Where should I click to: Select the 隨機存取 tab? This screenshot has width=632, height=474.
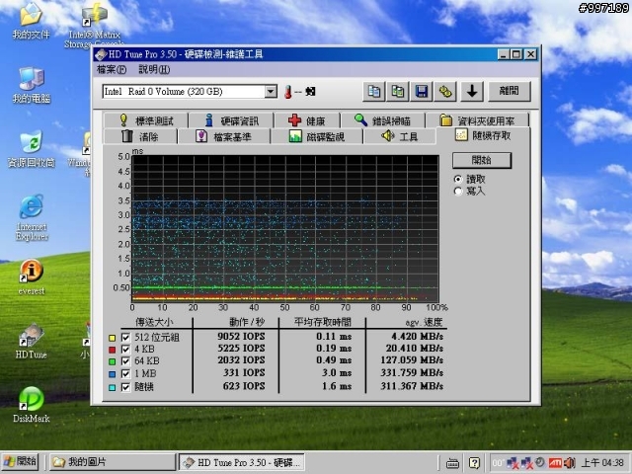[x=483, y=135]
